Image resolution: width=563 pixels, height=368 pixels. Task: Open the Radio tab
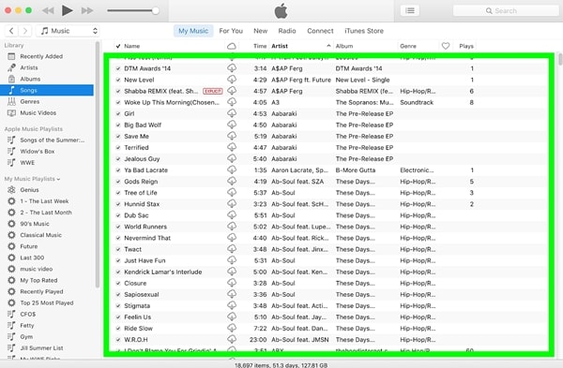click(287, 31)
